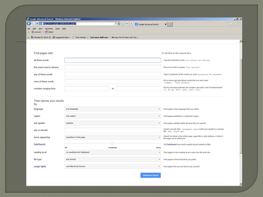Click the Select toolbar button

(x=50, y=32)
